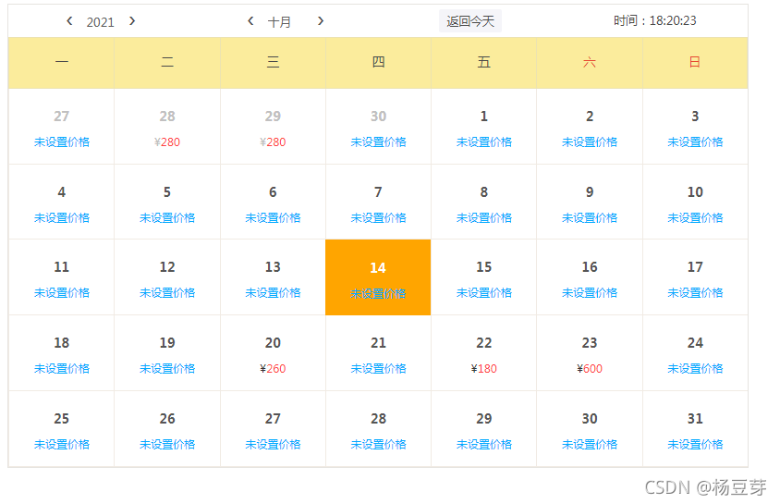Select highlighted date 14
Viewport: 780px width, 504px height.
[378, 277]
